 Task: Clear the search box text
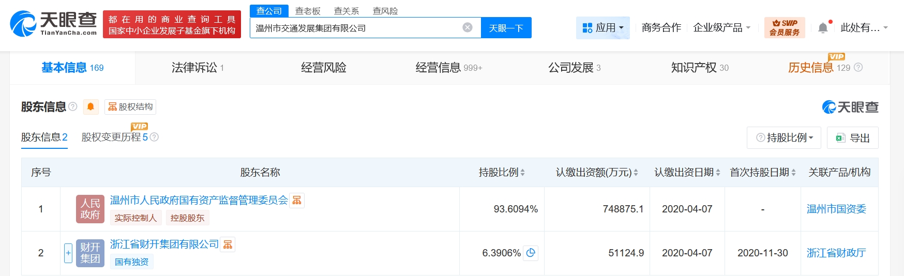click(x=467, y=27)
